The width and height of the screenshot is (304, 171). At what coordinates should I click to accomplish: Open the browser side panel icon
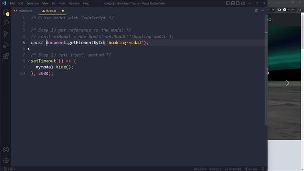pyautogui.click(x=279, y=9)
